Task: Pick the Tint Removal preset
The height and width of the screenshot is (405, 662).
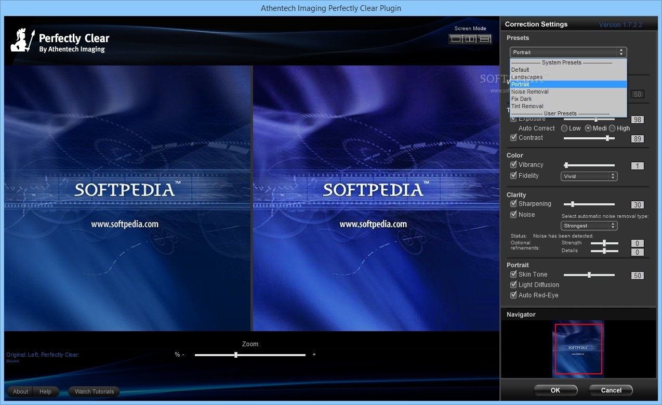Action: [568, 106]
